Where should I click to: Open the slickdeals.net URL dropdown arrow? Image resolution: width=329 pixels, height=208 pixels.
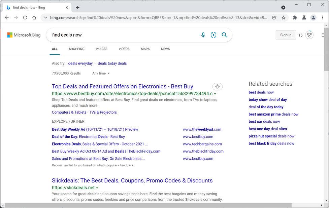97,188
